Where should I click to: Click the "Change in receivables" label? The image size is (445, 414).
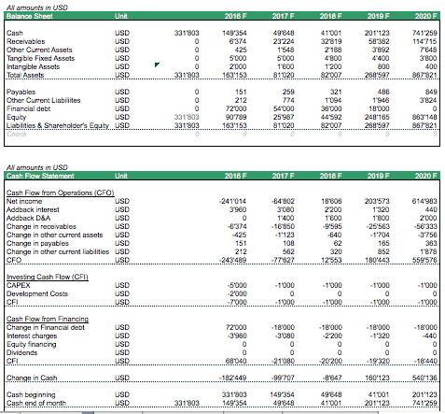pos(41,226)
